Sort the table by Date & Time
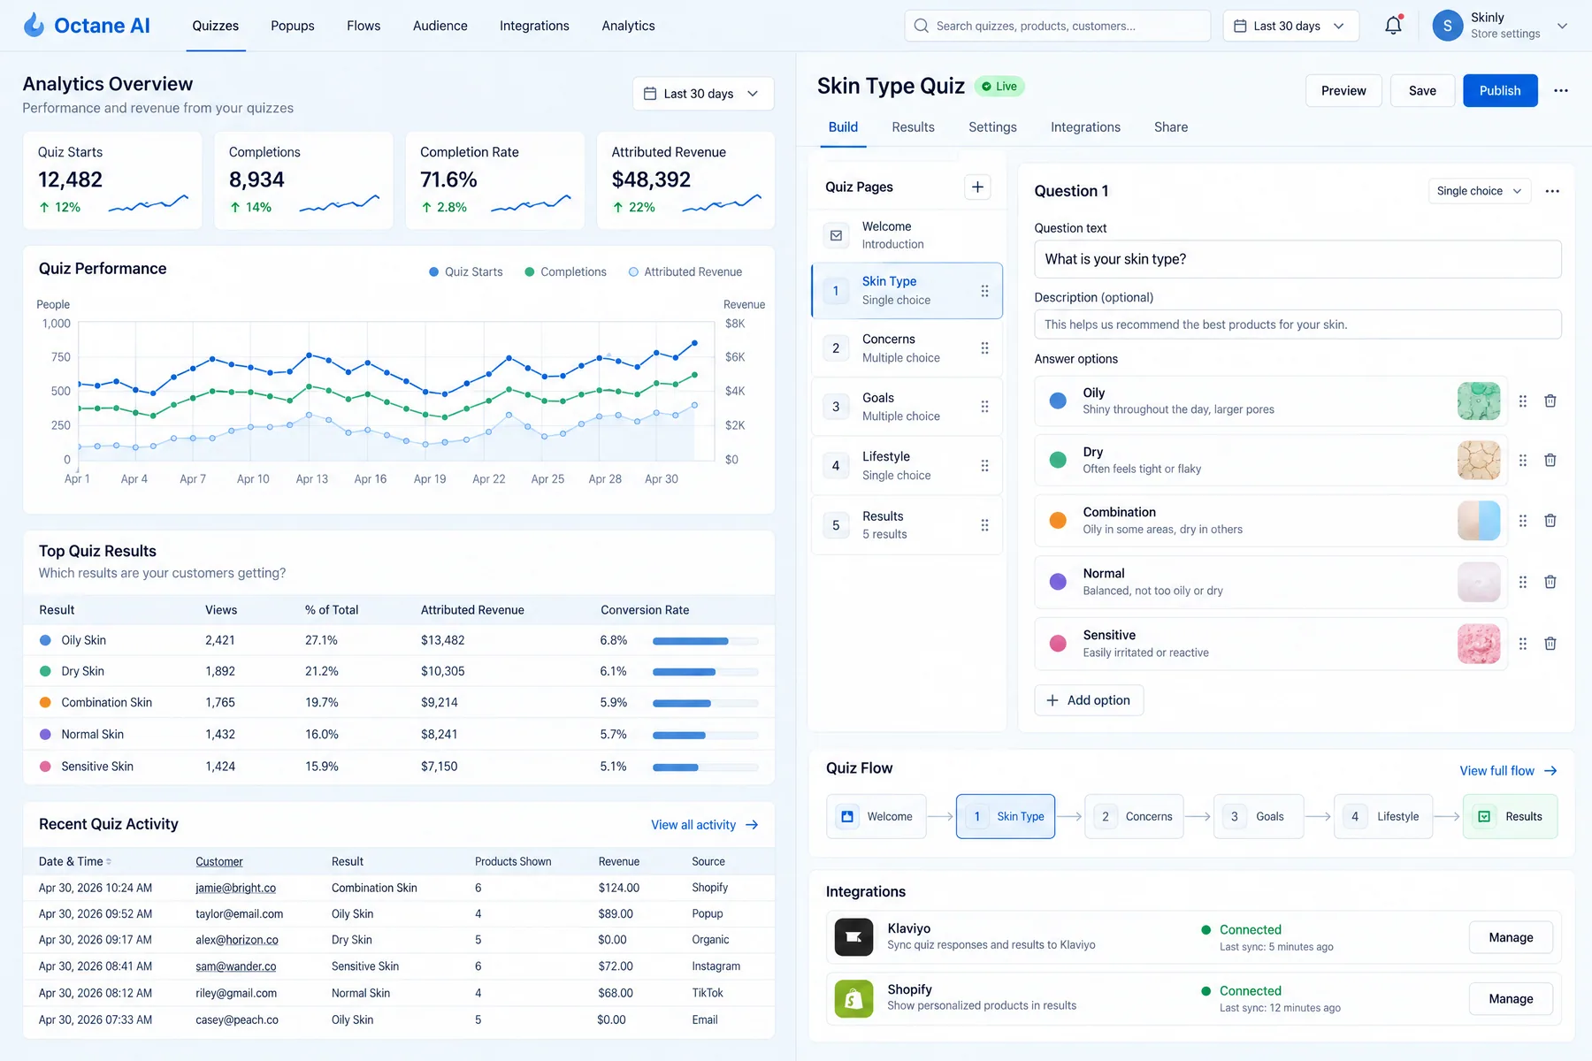The height and width of the screenshot is (1061, 1592). click(75, 861)
